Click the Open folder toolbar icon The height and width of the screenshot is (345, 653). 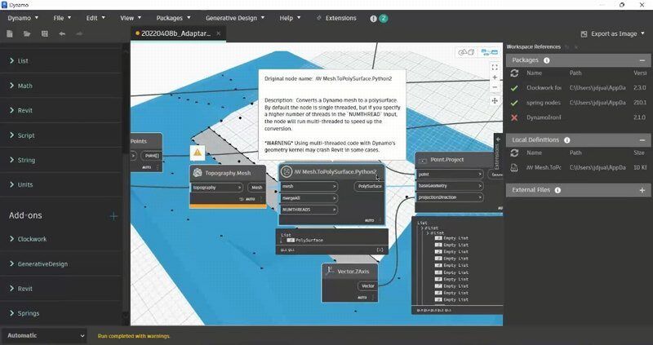(x=27, y=34)
